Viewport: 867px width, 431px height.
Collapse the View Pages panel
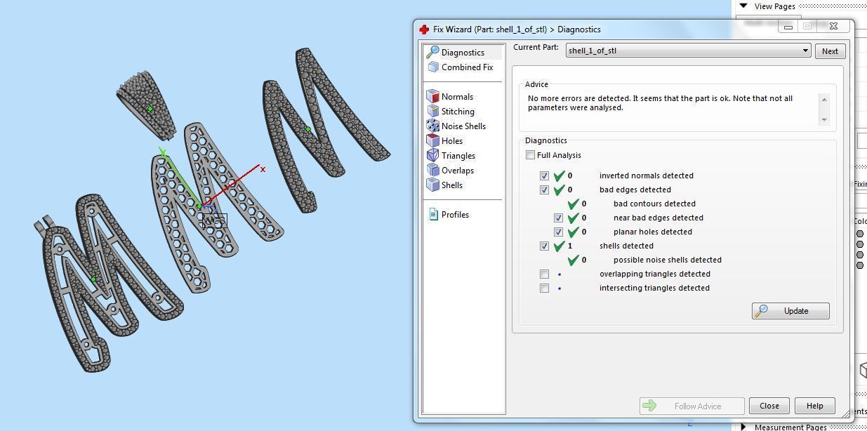[x=743, y=6]
